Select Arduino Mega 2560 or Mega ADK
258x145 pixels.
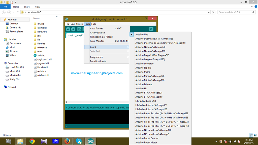pyautogui.click(x=151, y=55)
